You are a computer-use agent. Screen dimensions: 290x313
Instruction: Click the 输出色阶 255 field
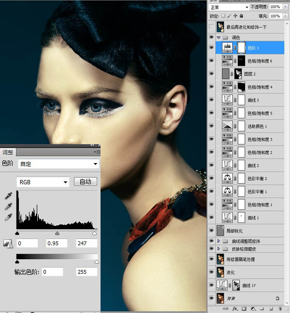tap(87, 272)
